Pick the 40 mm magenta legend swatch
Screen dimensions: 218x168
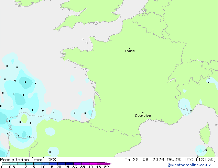pyautogui.click(x=93, y=164)
